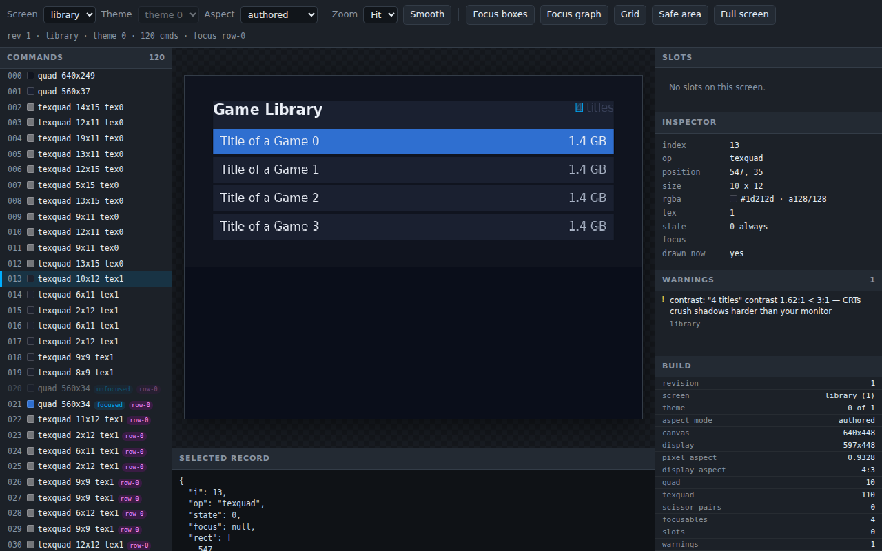The image size is (882, 551).
Task: Click the Commands panel header
Action: click(86, 57)
